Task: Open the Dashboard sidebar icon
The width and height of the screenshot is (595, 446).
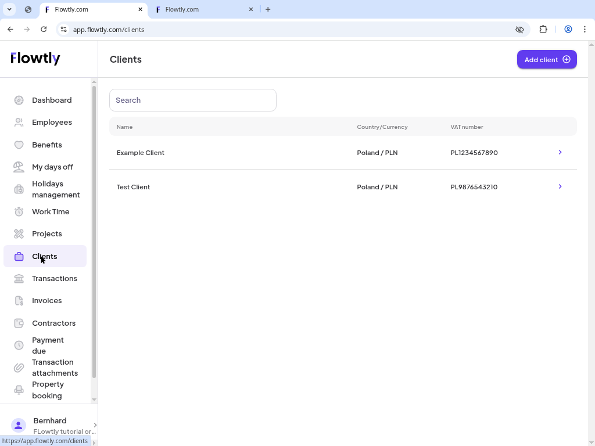Action: coord(19,100)
